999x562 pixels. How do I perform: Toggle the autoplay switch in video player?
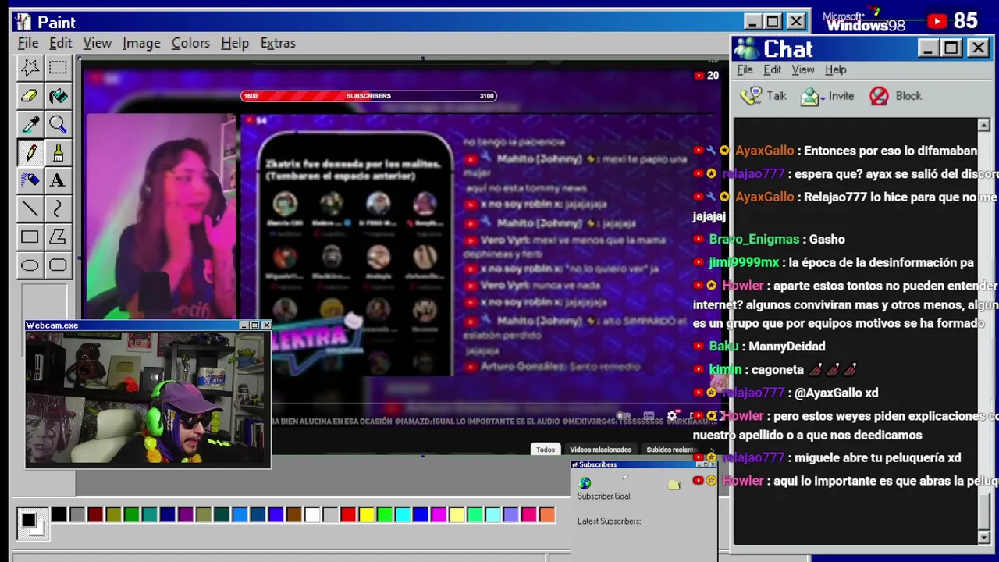[624, 416]
